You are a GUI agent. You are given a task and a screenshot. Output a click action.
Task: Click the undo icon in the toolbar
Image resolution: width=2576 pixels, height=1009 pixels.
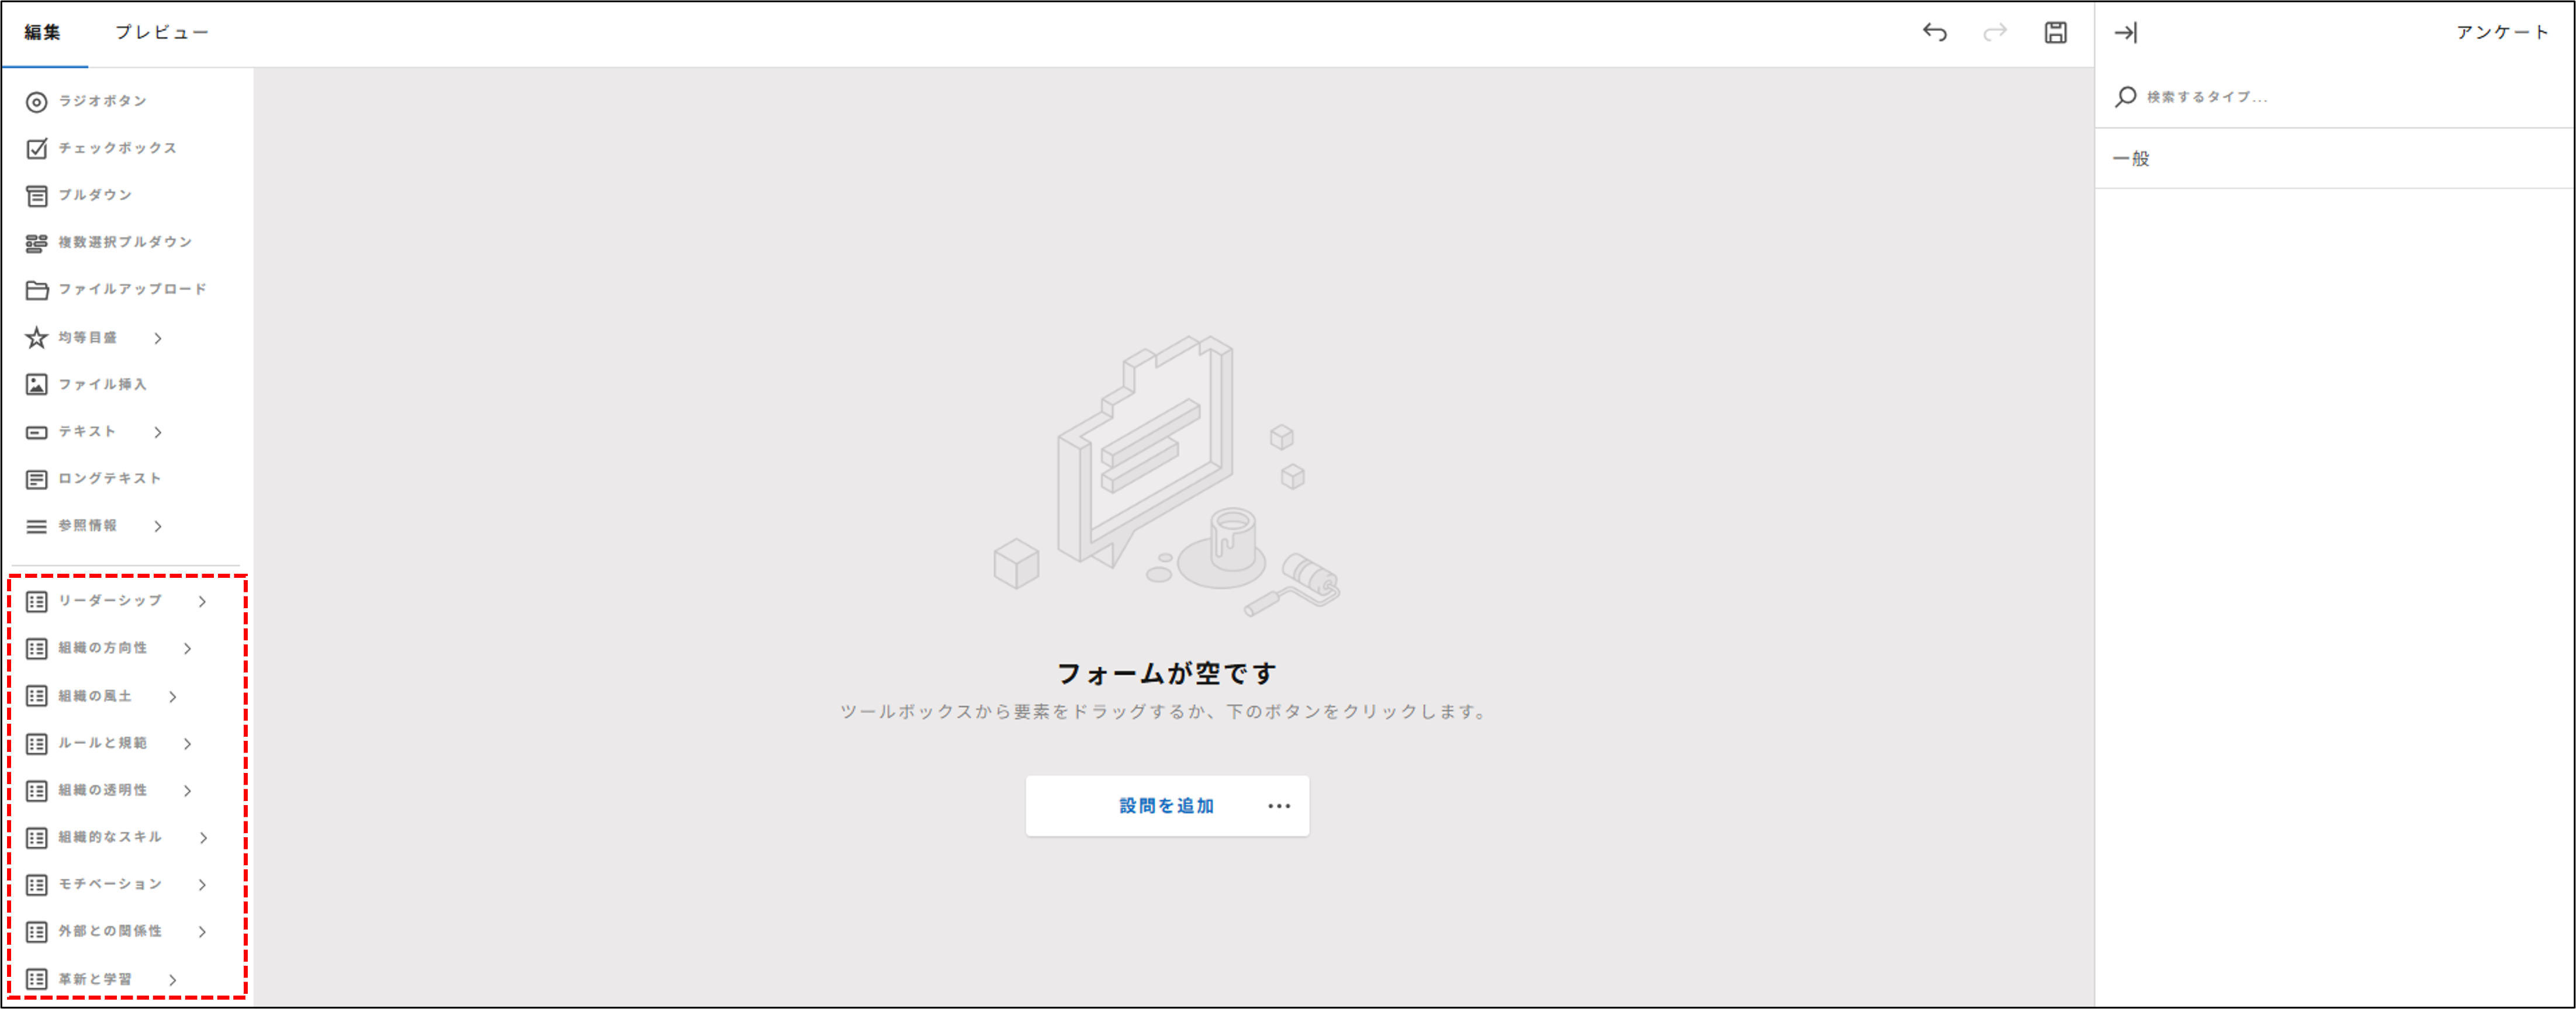point(1936,32)
